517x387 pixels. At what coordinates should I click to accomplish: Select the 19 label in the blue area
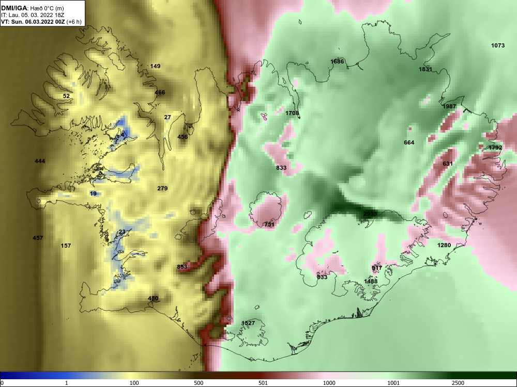click(x=93, y=193)
